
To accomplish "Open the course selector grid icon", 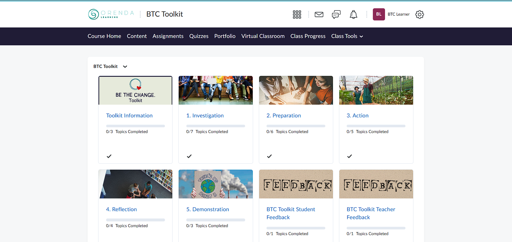I will click(x=297, y=14).
